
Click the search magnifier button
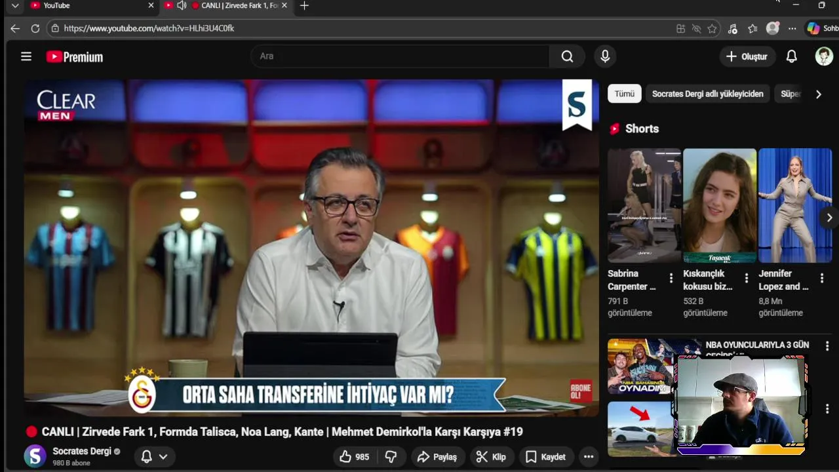click(x=567, y=56)
